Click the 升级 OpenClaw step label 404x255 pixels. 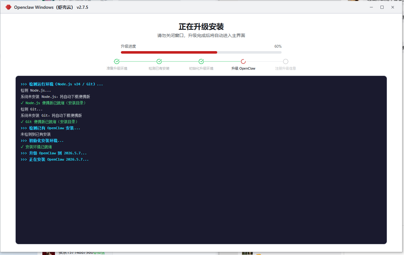pyautogui.click(x=243, y=68)
